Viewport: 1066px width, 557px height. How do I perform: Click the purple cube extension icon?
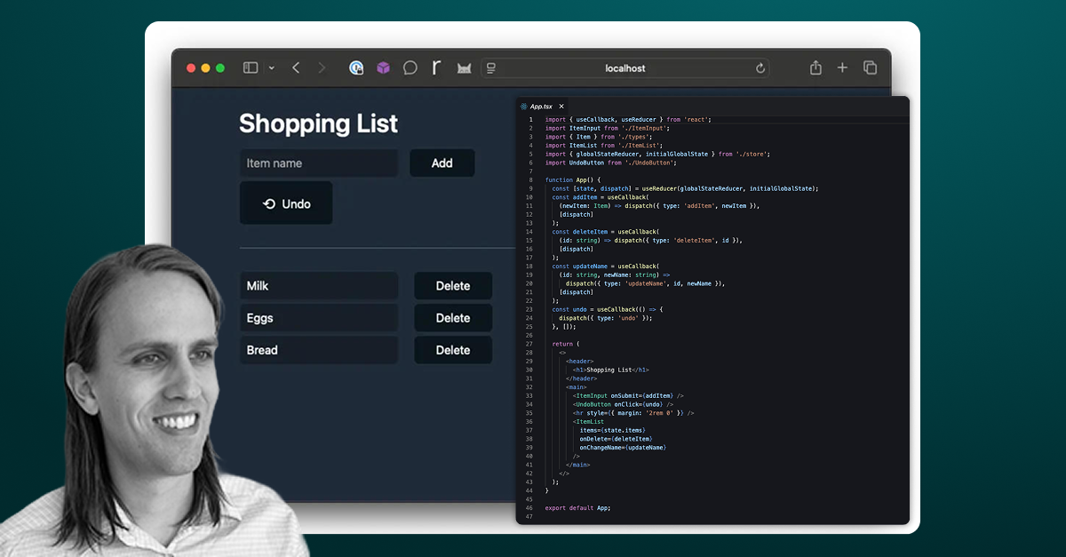[383, 68]
